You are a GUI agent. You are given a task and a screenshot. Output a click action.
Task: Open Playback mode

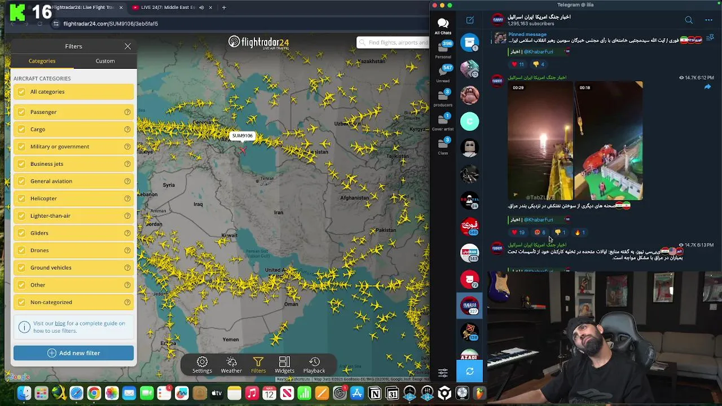[x=314, y=365]
